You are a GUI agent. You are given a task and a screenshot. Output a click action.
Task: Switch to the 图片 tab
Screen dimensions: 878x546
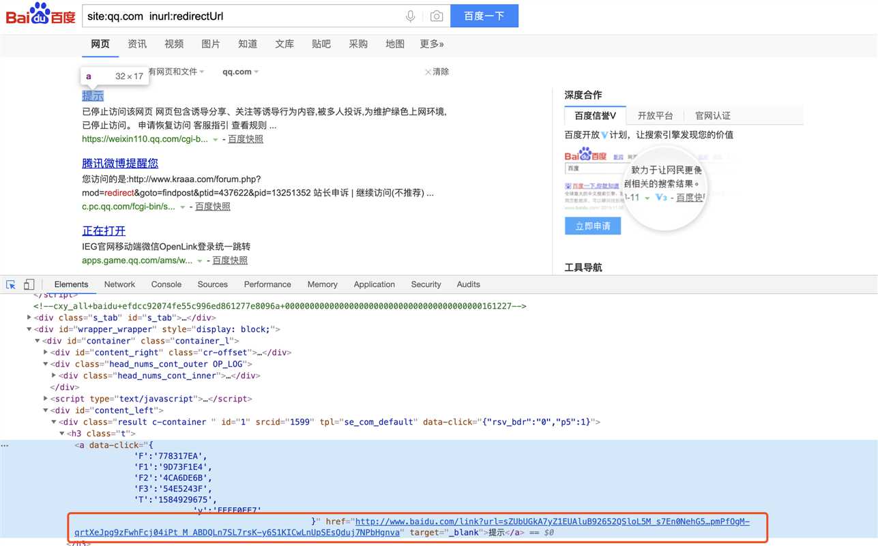pyautogui.click(x=211, y=44)
